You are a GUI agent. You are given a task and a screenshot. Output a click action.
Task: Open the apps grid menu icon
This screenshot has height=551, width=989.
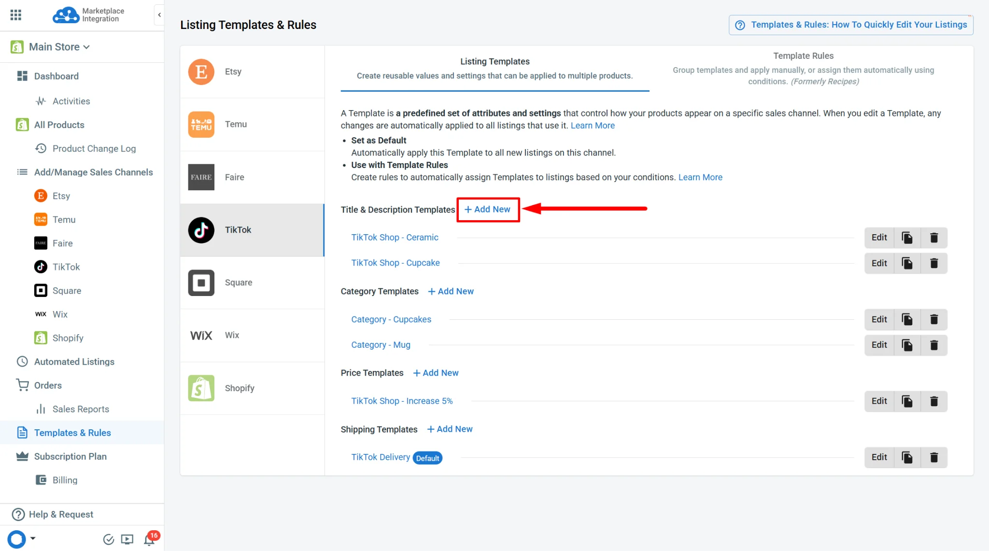pos(15,15)
